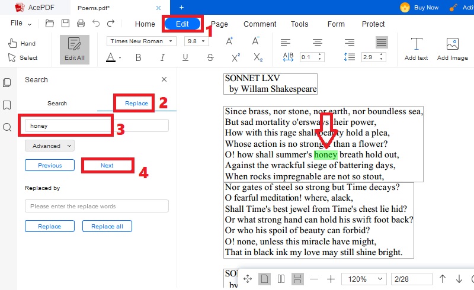Open the Page tab
The image size is (474, 290).
point(219,24)
